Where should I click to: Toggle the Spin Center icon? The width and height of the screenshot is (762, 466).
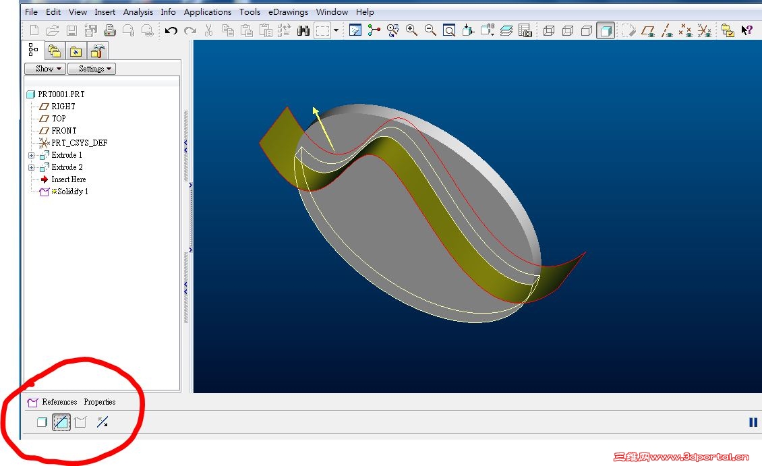[374, 30]
